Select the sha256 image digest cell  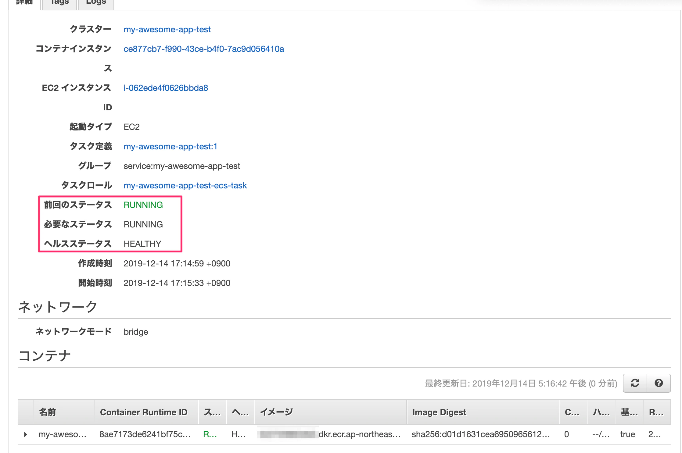coord(480,434)
